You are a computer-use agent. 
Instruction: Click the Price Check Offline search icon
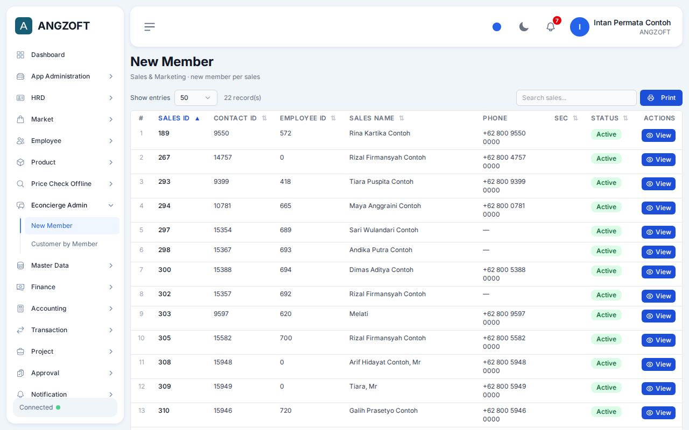[20, 184]
